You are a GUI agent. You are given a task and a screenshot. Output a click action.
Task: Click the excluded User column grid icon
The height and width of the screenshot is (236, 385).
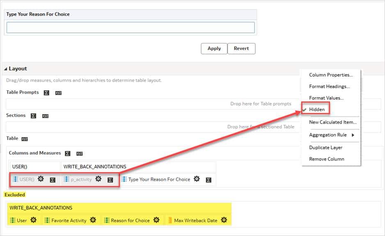(13, 220)
